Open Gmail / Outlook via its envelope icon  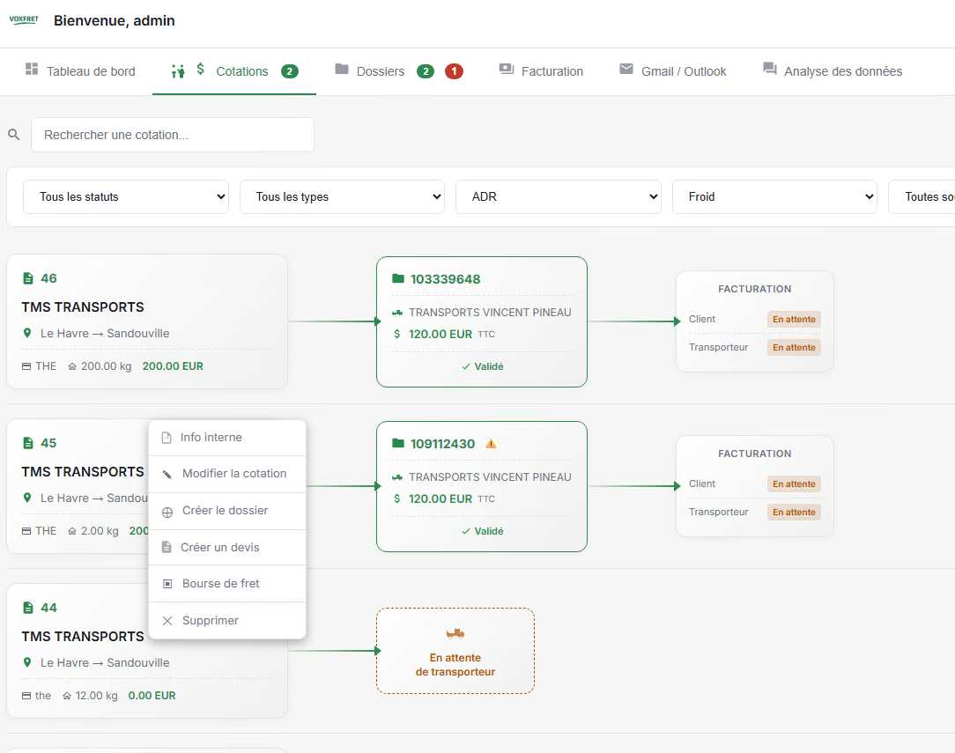pyautogui.click(x=627, y=70)
